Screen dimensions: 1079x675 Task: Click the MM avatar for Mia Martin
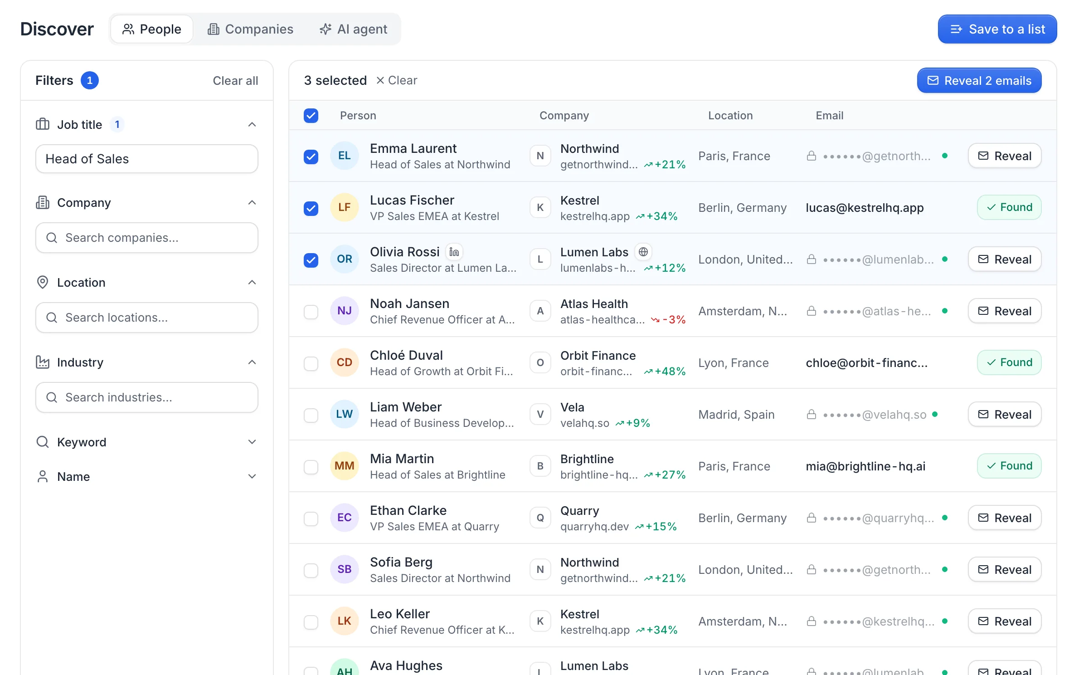click(x=345, y=466)
